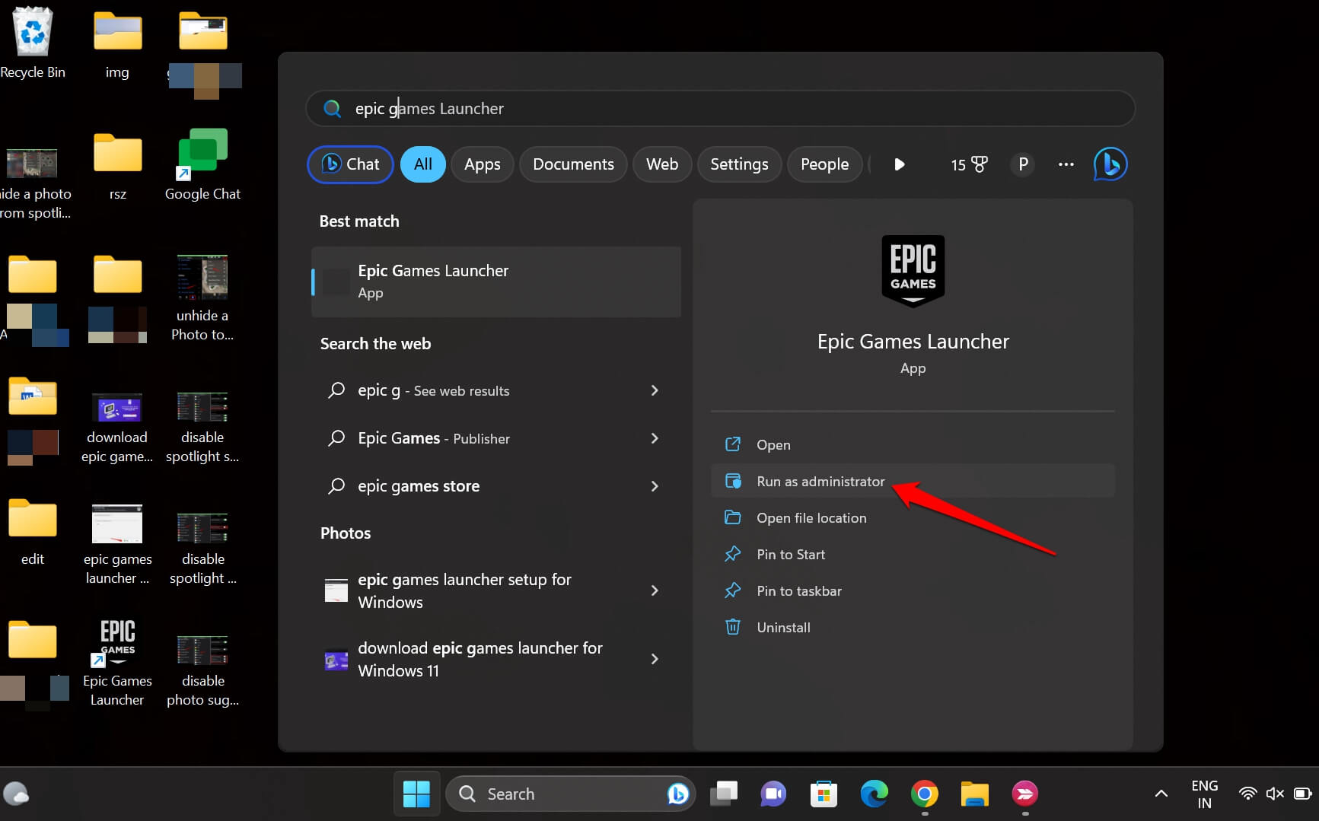Toggle Wi-Fi from the system tray
1319x821 pixels.
tap(1247, 793)
